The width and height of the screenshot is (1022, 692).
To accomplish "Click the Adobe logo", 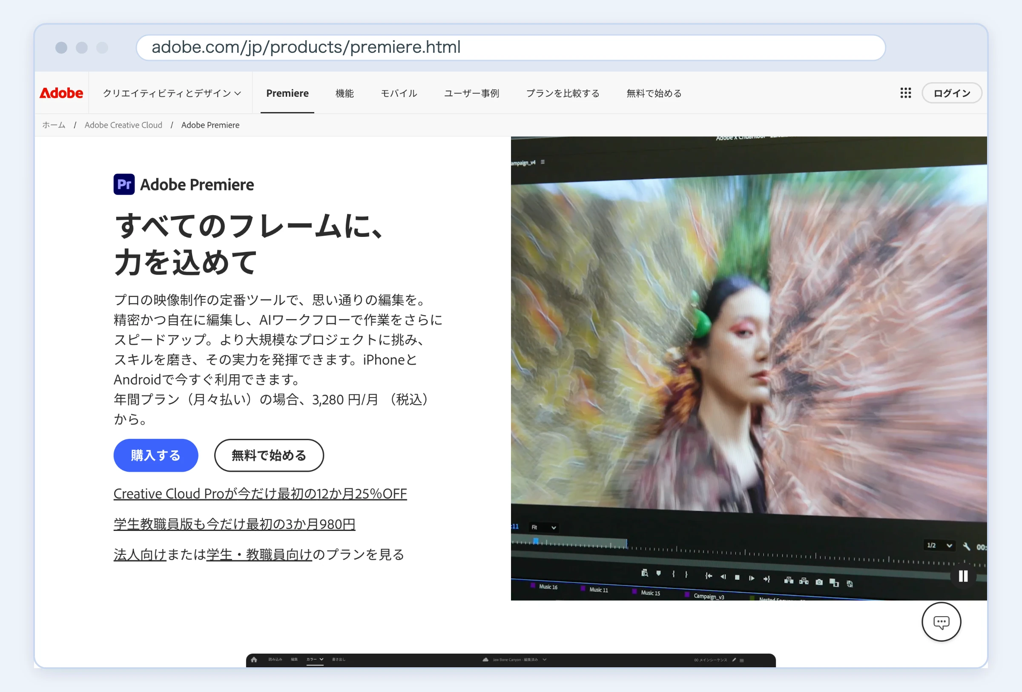I will pos(61,93).
